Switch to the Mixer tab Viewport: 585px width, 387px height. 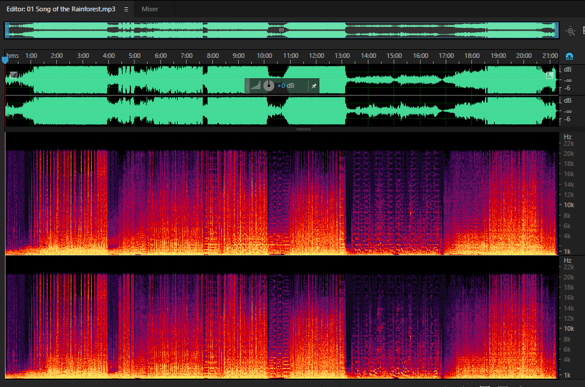coord(150,9)
